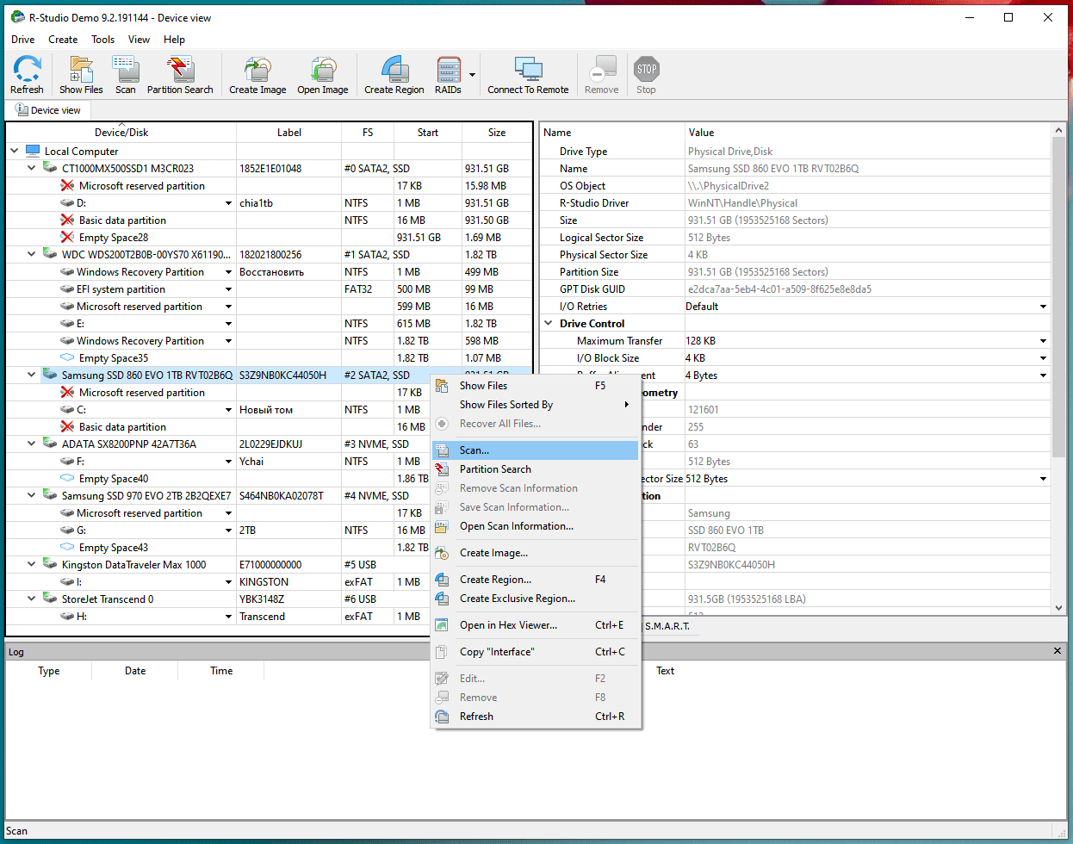Start Partition Search from toolbar
The image size is (1073, 844).
pyautogui.click(x=180, y=75)
